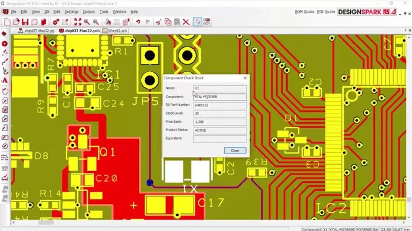The width and height of the screenshot is (412, 231).
Task: Click the horizontal scrollbar thumb
Action: [x=46, y=223]
